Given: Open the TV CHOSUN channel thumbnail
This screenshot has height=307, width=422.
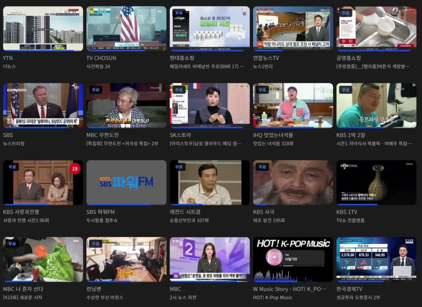Looking at the screenshot, I should [x=126, y=29].
